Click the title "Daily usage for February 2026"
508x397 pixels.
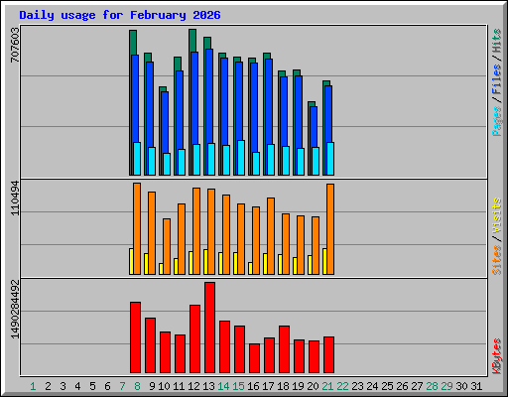(120, 15)
